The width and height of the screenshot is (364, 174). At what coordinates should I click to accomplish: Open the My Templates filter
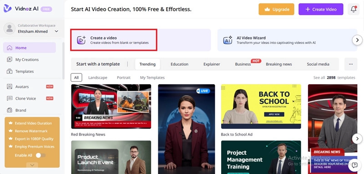pyautogui.click(x=152, y=77)
